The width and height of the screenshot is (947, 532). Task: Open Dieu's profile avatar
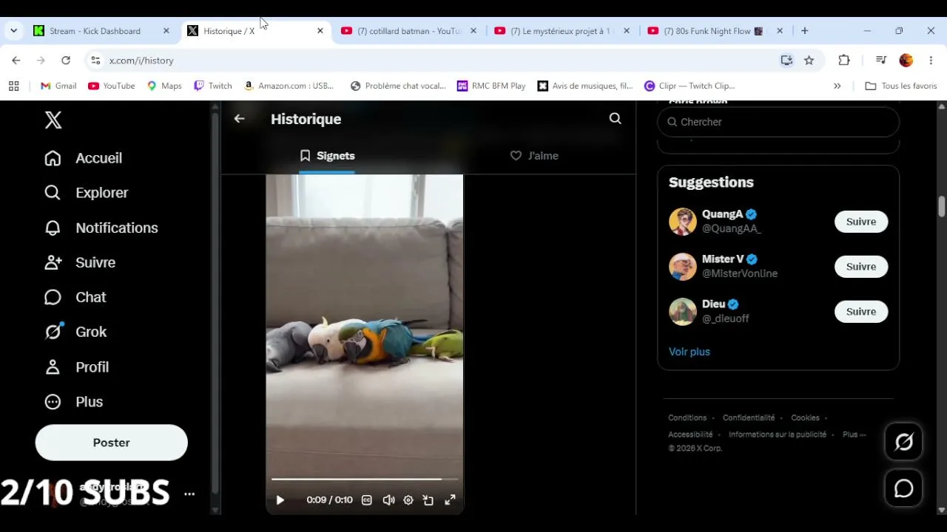click(683, 312)
